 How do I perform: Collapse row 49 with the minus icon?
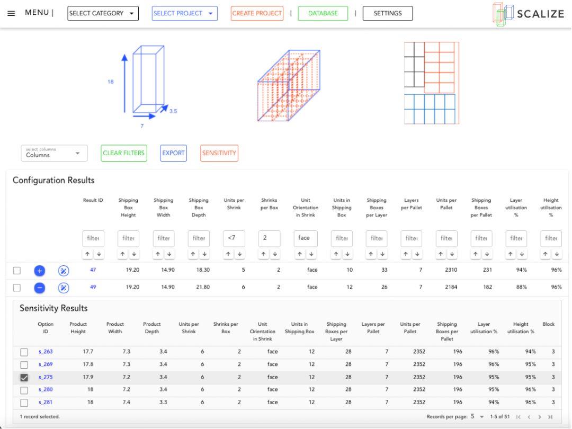(39, 288)
